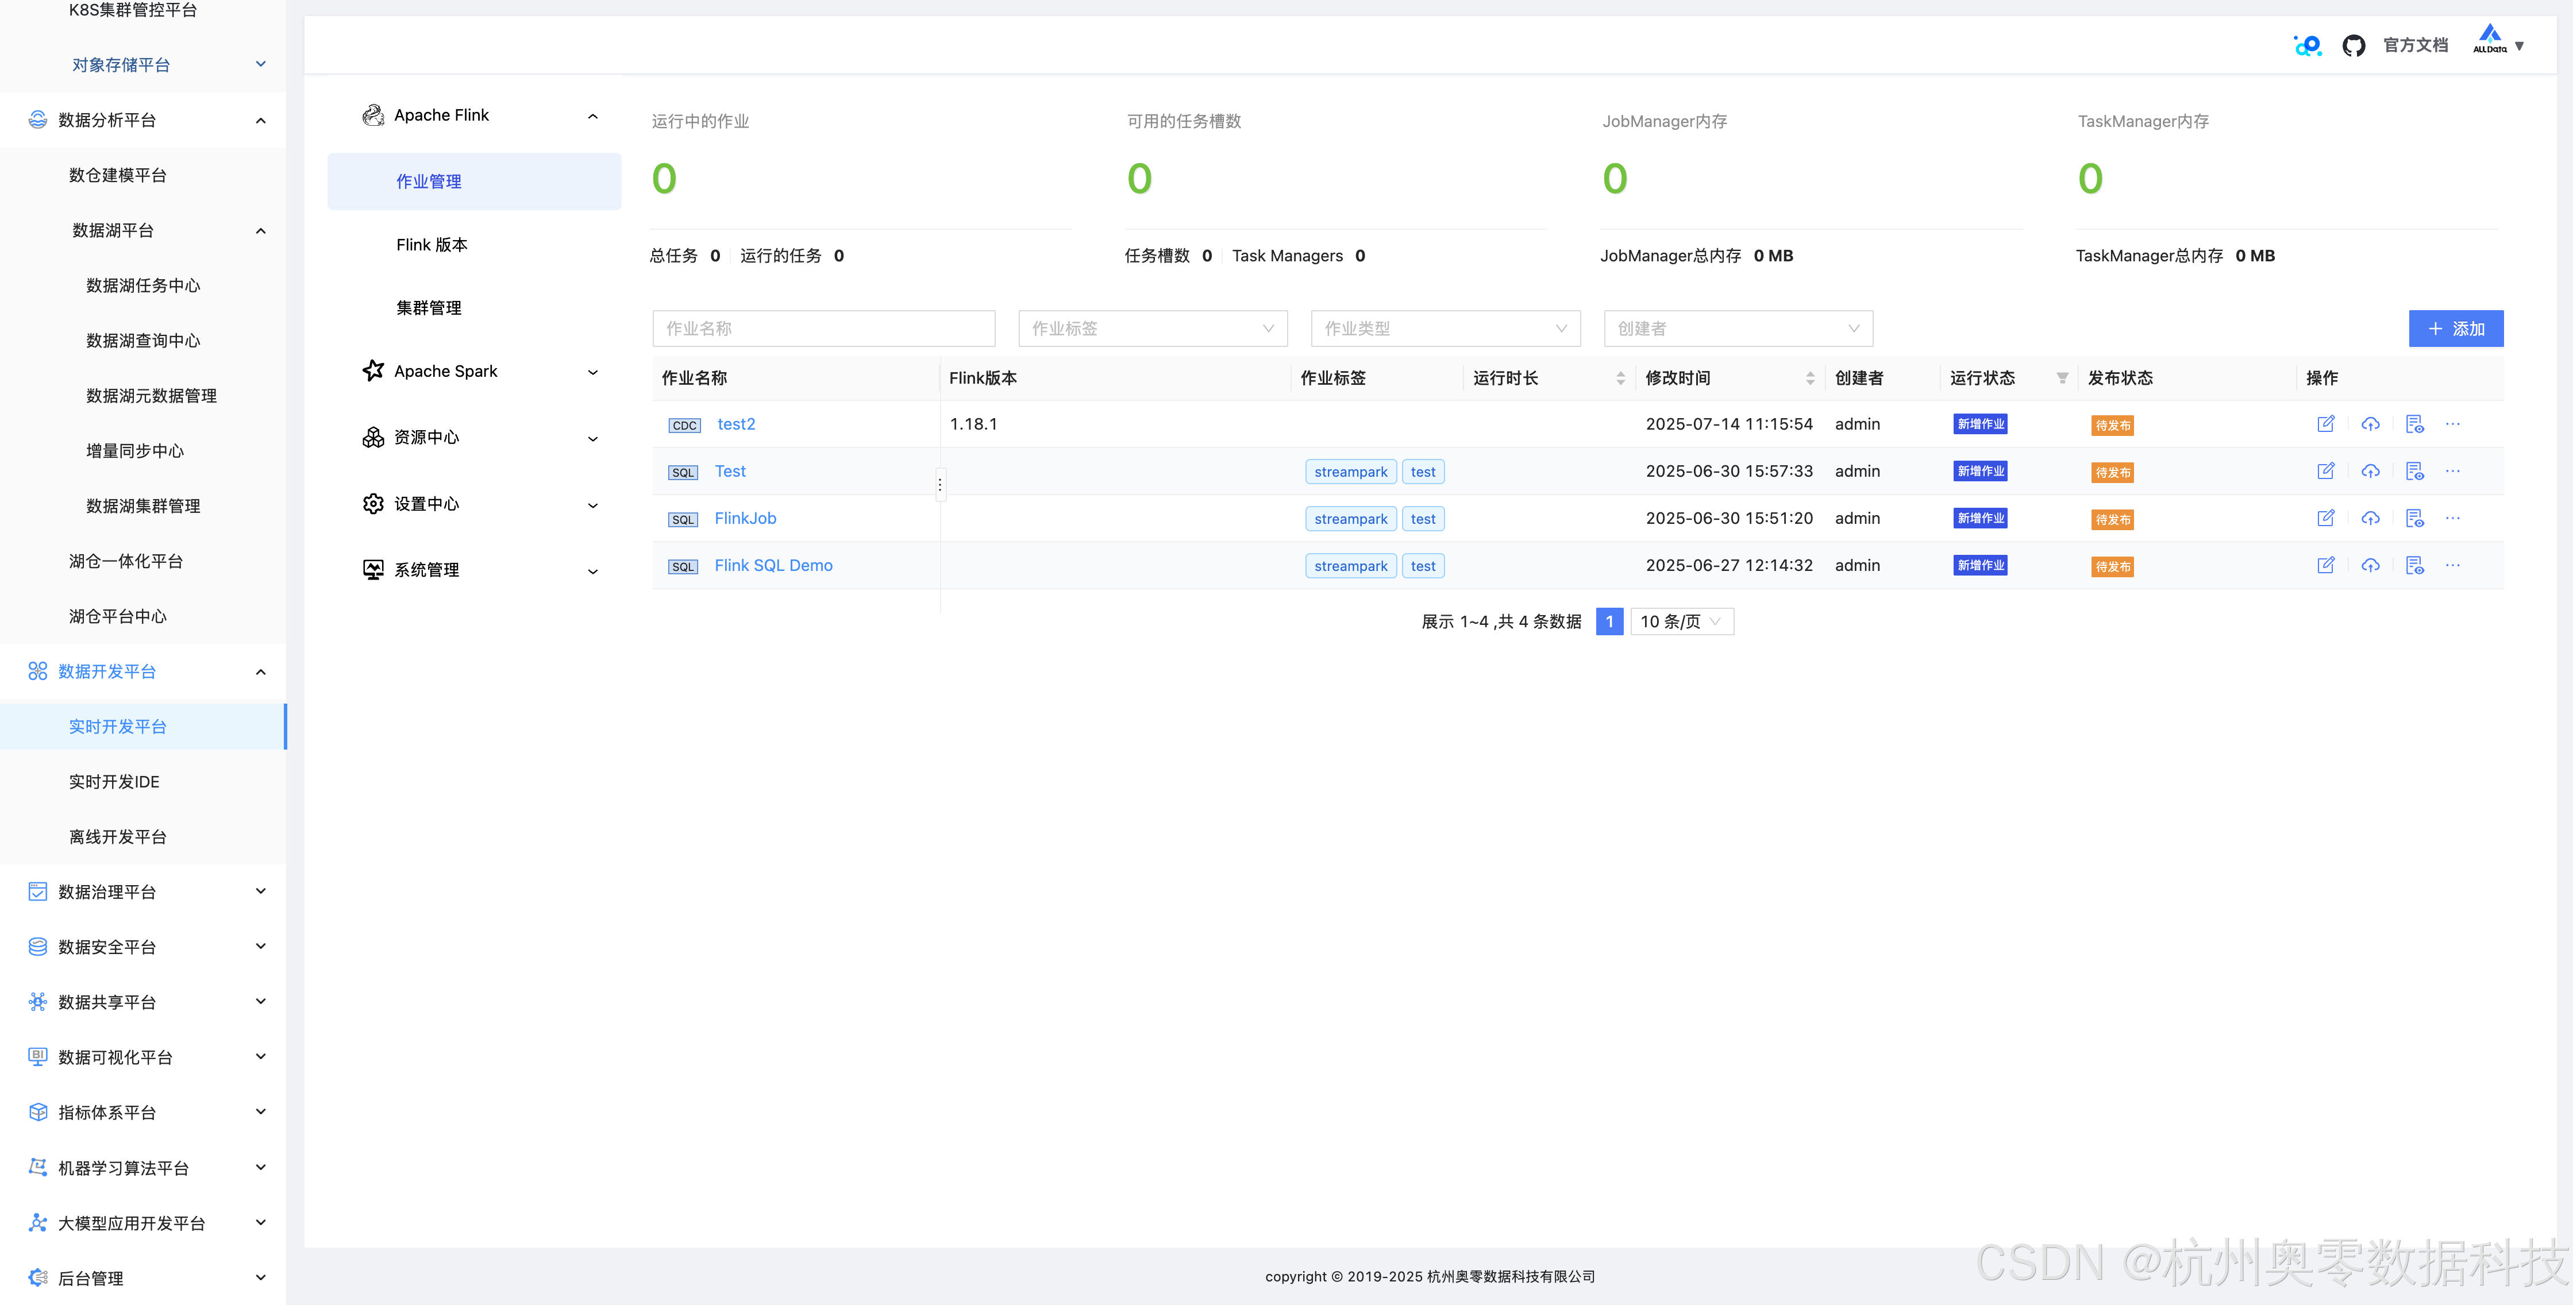The height and width of the screenshot is (1305, 2573).
Task: Sort by 运行时长 column arrows
Action: pyautogui.click(x=1620, y=379)
